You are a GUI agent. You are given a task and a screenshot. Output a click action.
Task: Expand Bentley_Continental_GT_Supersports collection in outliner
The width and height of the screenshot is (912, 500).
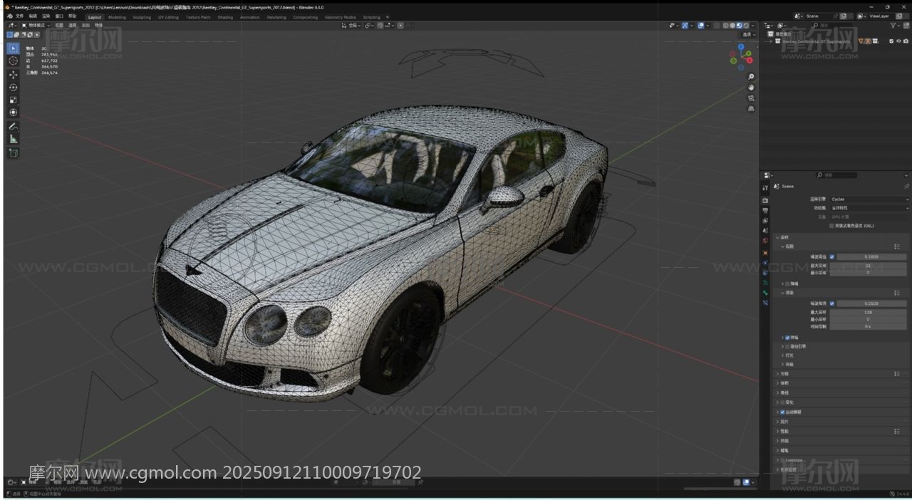[x=771, y=41]
